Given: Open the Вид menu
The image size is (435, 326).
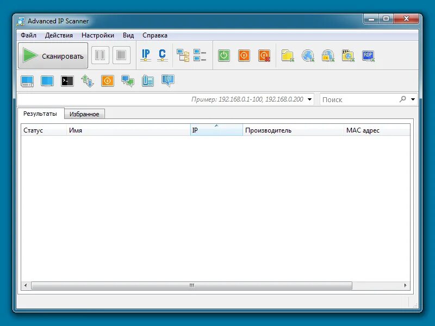Looking at the screenshot, I should tap(128, 35).
